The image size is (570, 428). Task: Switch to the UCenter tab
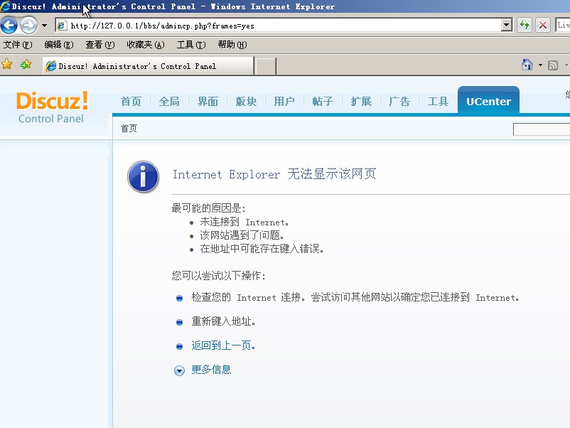(x=488, y=101)
